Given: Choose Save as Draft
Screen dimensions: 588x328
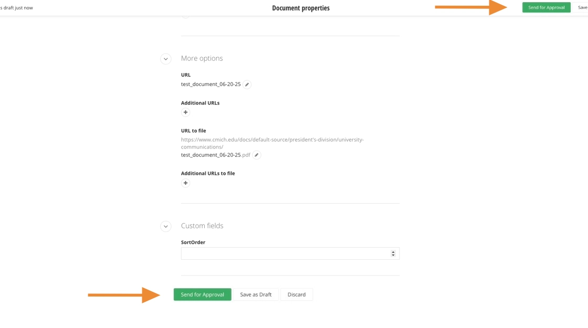Looking at the screenshot, I should pyautogui.click(x=256, y=294).
